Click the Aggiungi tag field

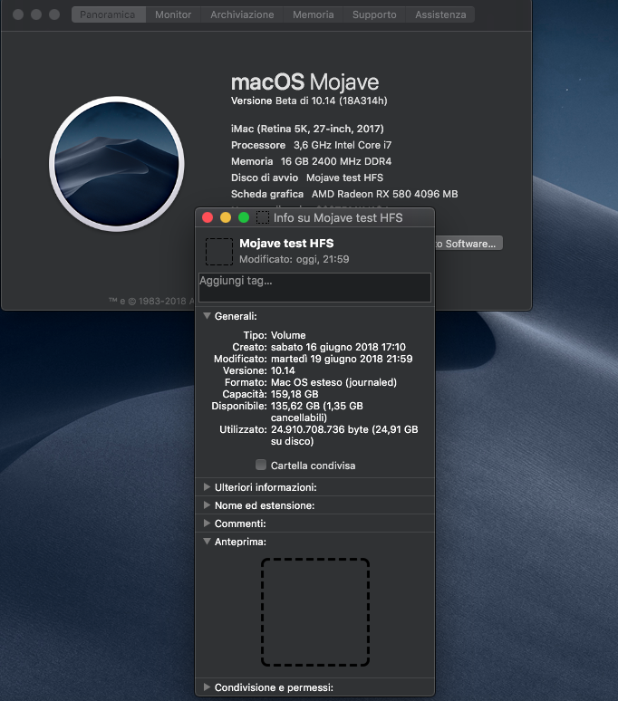coord(314,287)
